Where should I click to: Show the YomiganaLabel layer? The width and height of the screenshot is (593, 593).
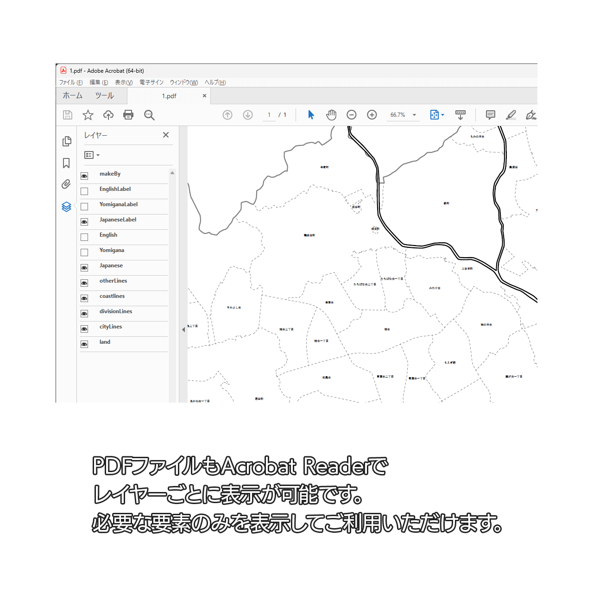(x=84, y=207)
